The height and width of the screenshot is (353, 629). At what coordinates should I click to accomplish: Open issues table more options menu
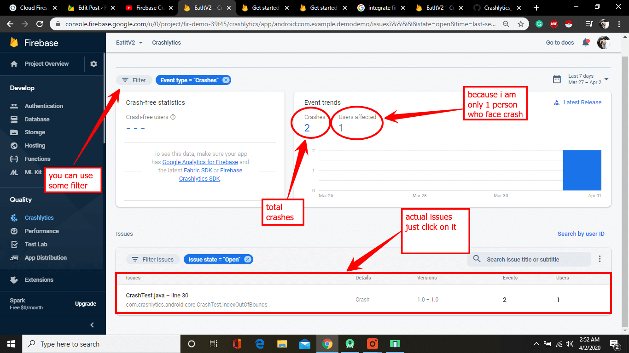pyautogui.click(x=600, y=259)
